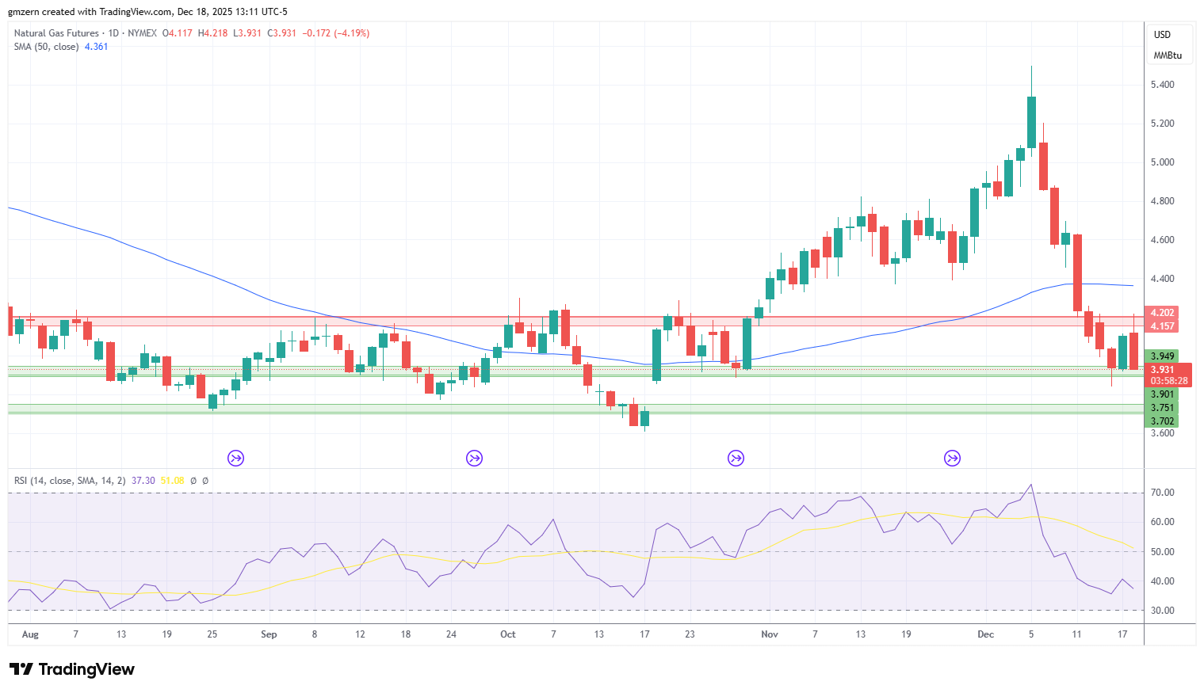Click the green 3.901 price label
The width and height of the screenshot is (1204, 693).
coord(1162,394)
